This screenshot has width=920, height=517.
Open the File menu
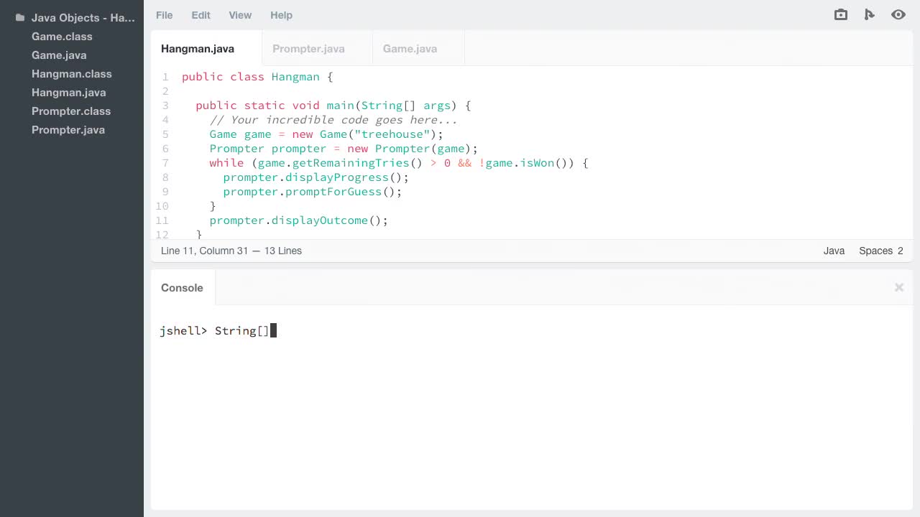tap(164, 15)
